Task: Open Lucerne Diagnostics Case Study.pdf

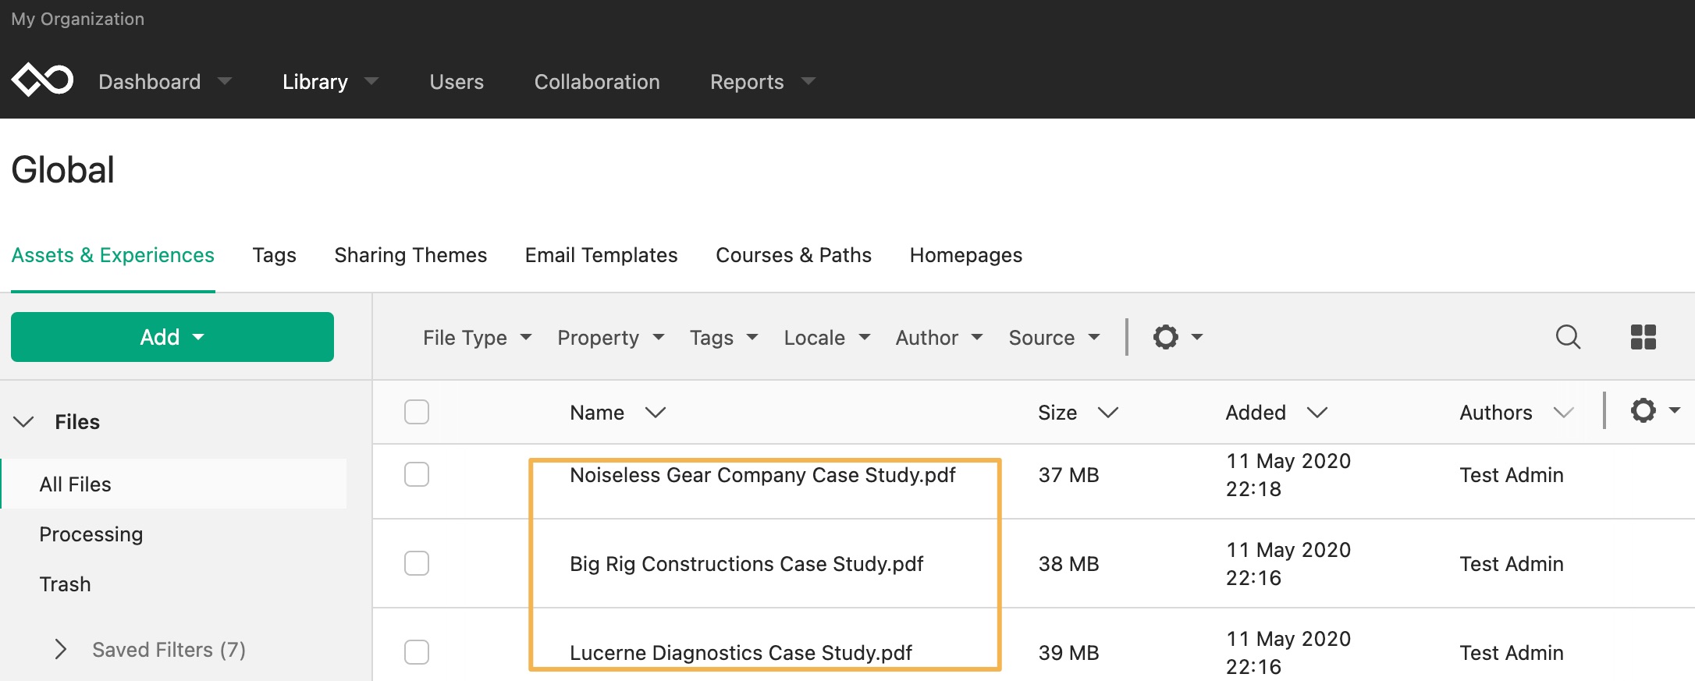Action: (x=741, y=653)
